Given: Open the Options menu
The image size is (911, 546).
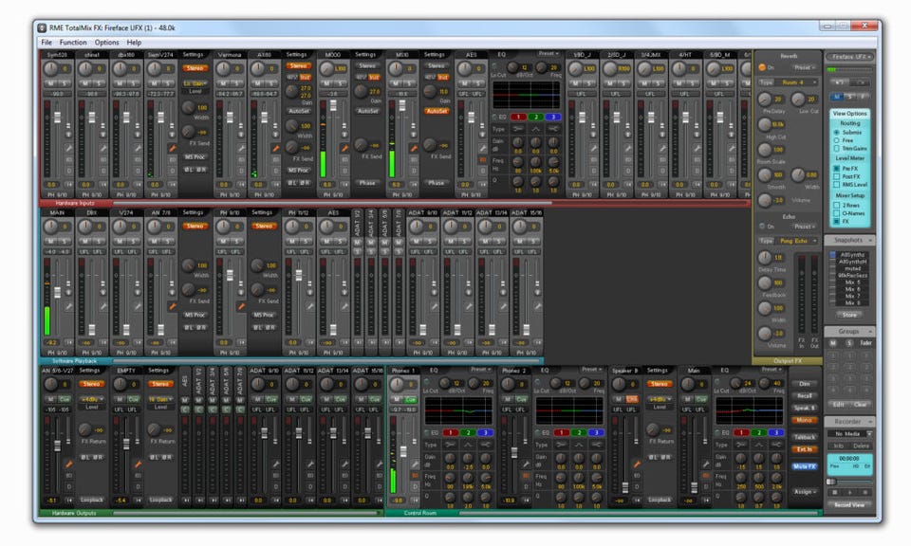Looking at the screenshot, I should tap(107, 43).
